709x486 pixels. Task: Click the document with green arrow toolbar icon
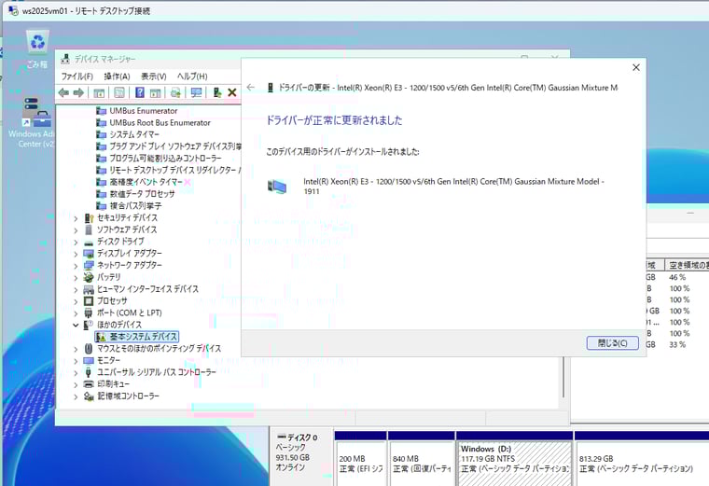175,93
